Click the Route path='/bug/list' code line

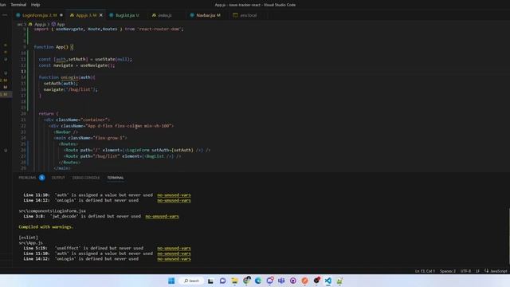pos(122,156)
